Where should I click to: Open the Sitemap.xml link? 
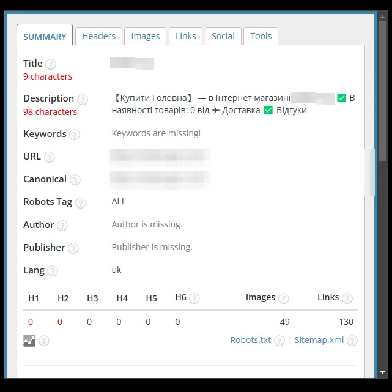(x=319, y=340)
